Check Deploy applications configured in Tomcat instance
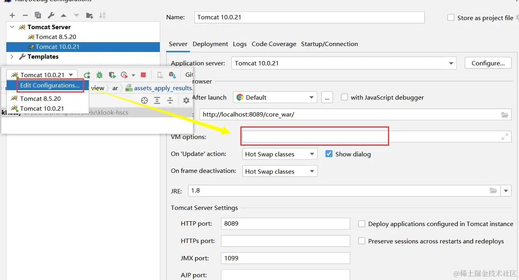 [x=362, y=224]
